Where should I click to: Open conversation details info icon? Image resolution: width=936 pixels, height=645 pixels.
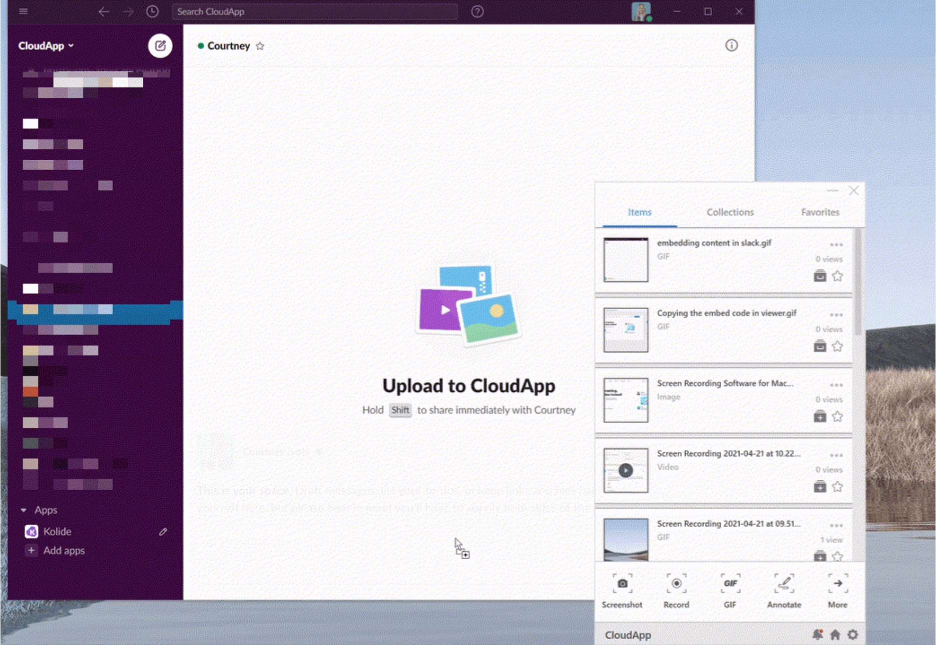click(731, 45)
